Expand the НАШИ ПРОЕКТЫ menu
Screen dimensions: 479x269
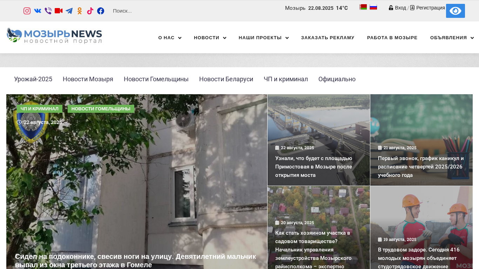(x=264, y=38)
